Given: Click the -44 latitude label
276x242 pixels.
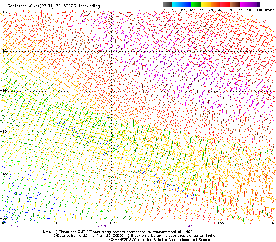Looking at the screenshot, I should tap(3, 90).
